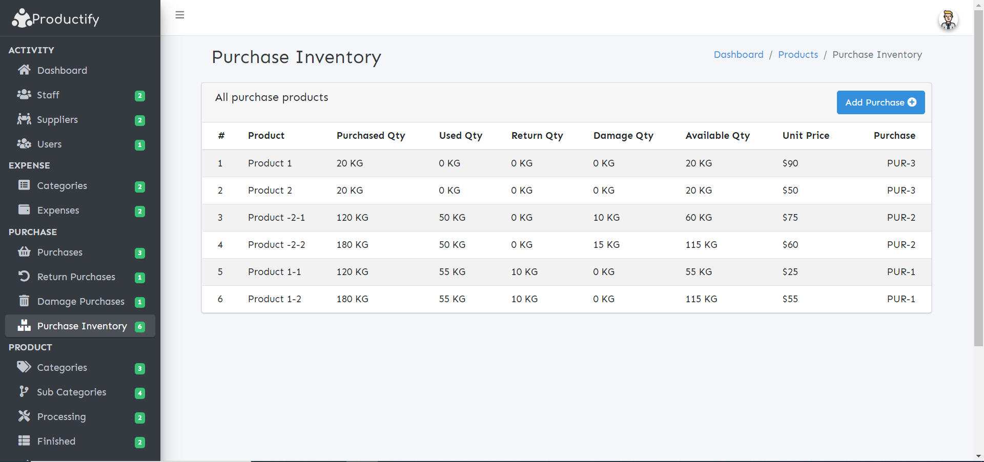Click the Add Purchase button
The height and width of the screenshot is (462, 984).
tap(880, 102)
